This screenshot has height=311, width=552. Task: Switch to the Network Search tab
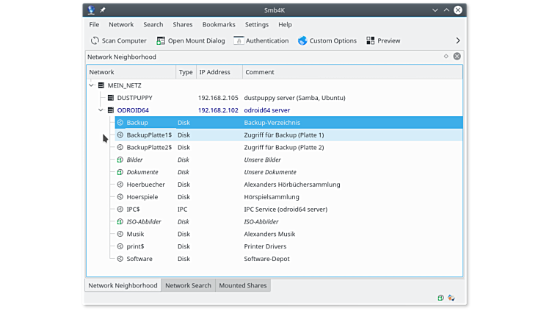tap(188, 285)
